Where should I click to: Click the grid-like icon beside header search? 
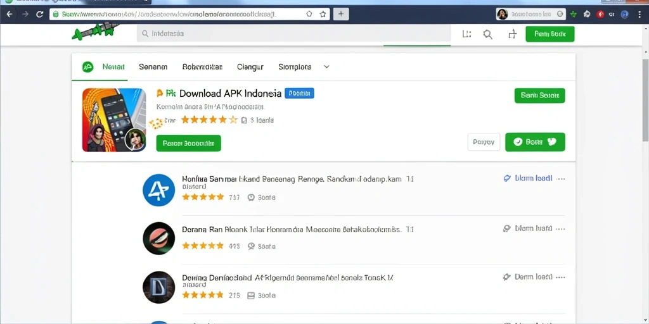click(466, 34)
